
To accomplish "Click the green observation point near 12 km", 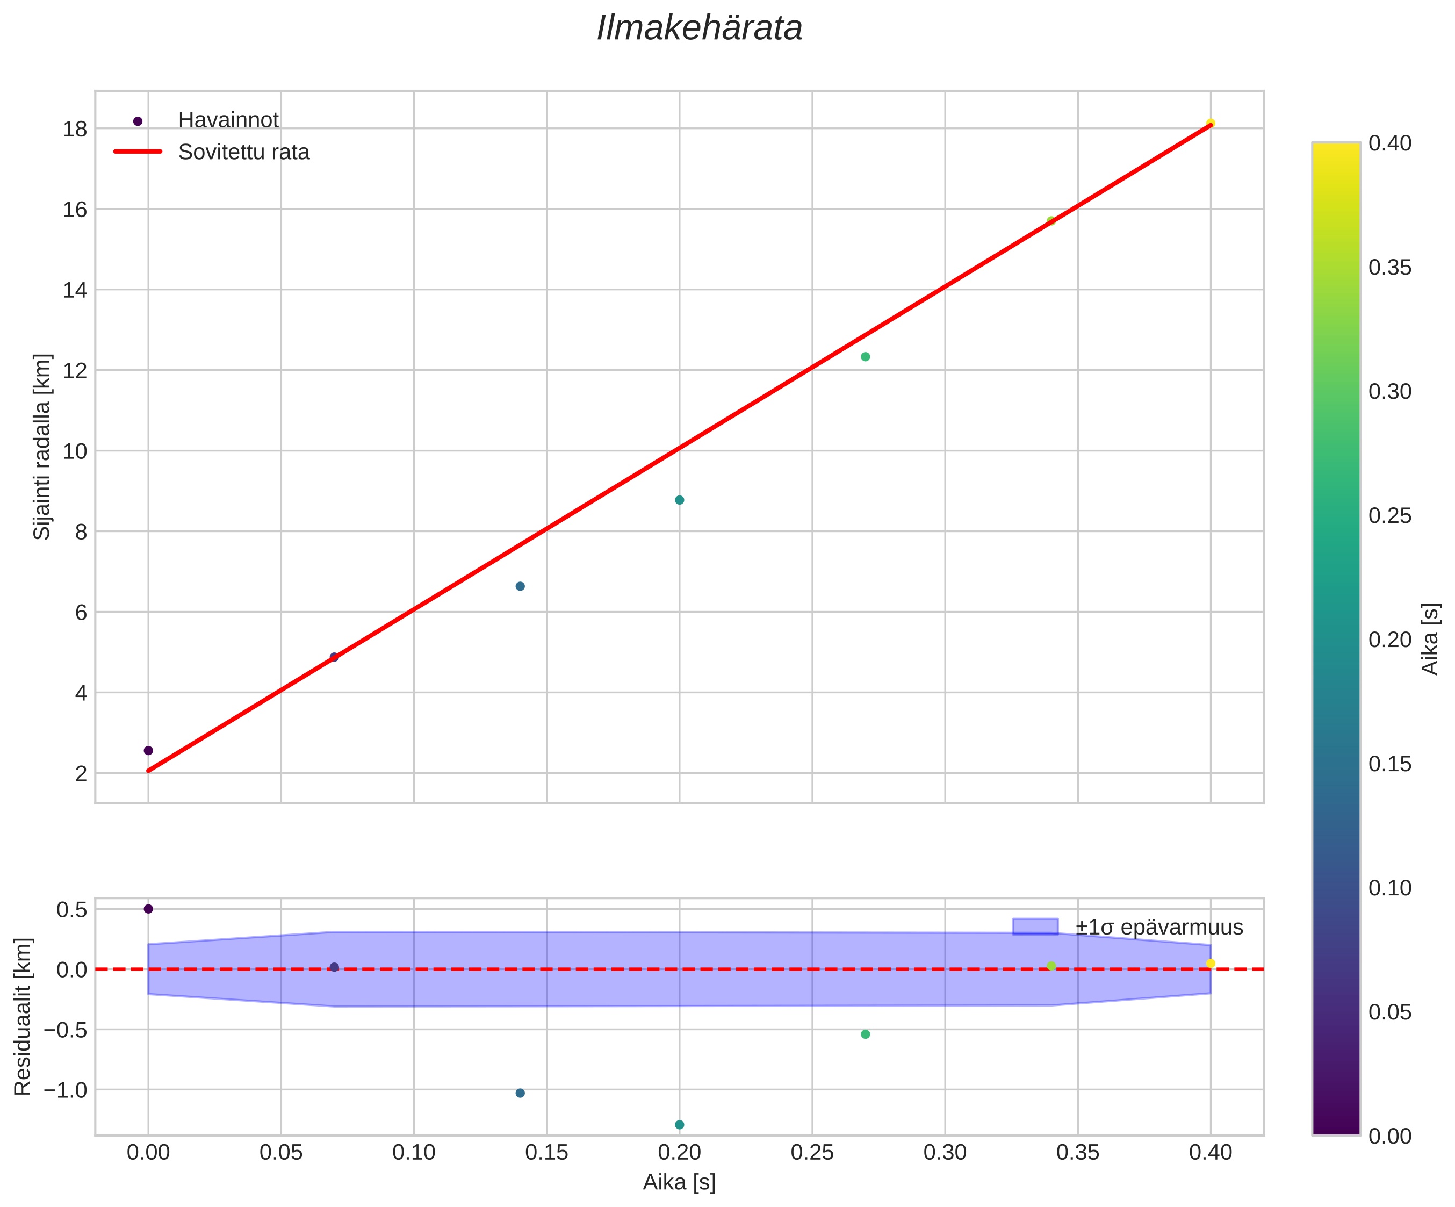I will tap(865, 357).
